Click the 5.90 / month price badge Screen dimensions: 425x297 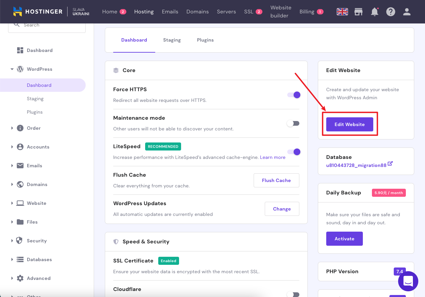(389, 193)
